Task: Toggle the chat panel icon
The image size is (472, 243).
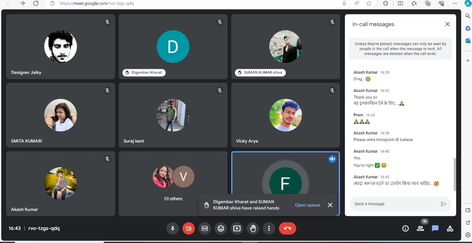Action: click(435, 228)
